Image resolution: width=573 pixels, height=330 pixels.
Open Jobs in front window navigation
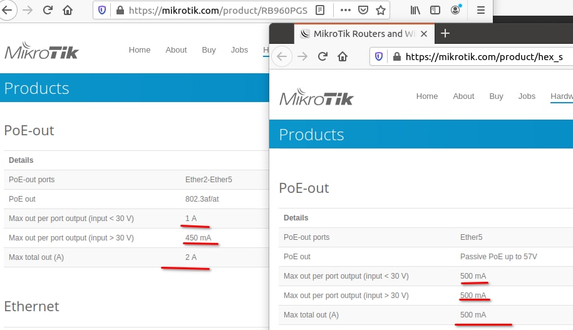pyautogui.click(x=527, y=96)
